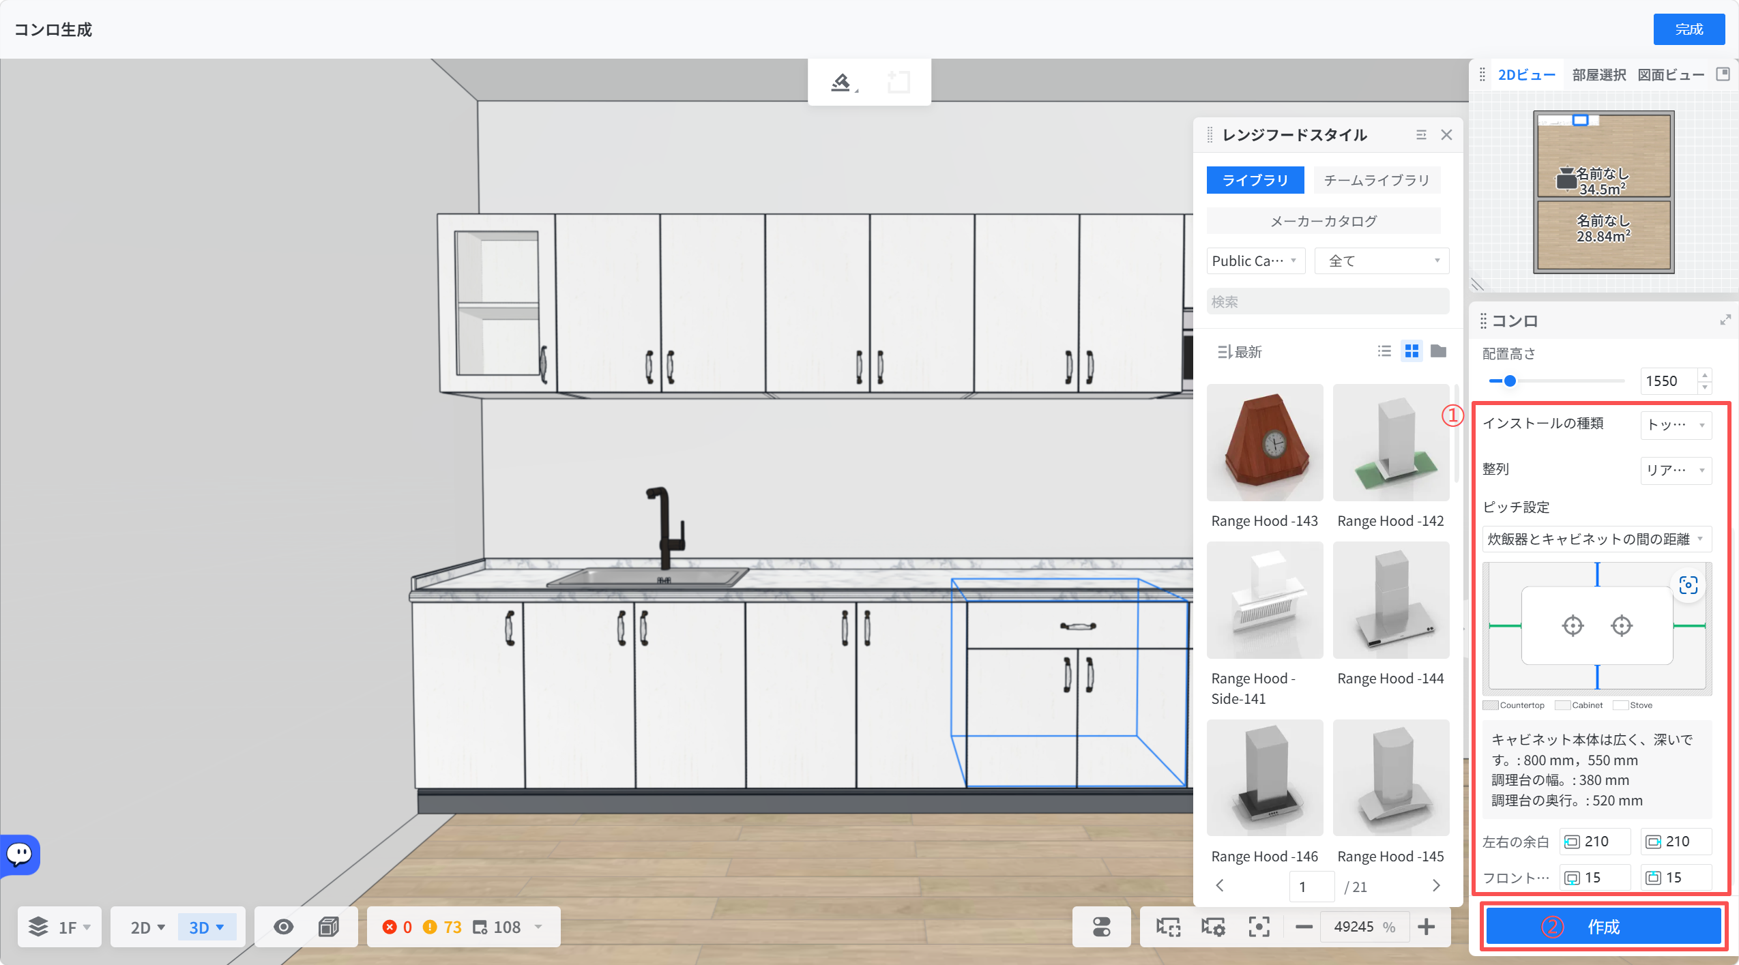Click the orange warning count 73
Image resolution: width=1739 pixels, height=965 pixels.
click(442, 927)
